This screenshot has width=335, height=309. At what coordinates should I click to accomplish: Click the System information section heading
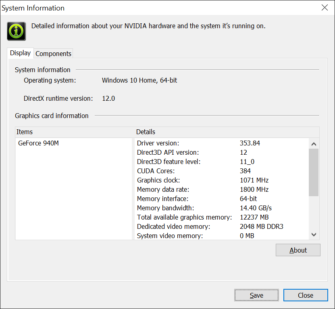point(42,70)
